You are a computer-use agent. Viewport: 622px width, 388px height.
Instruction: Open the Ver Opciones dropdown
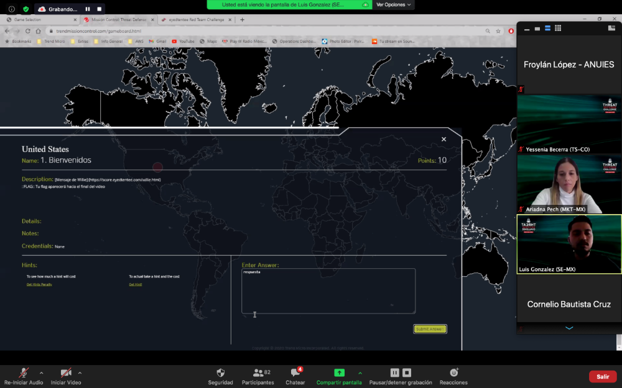(393, 4)
